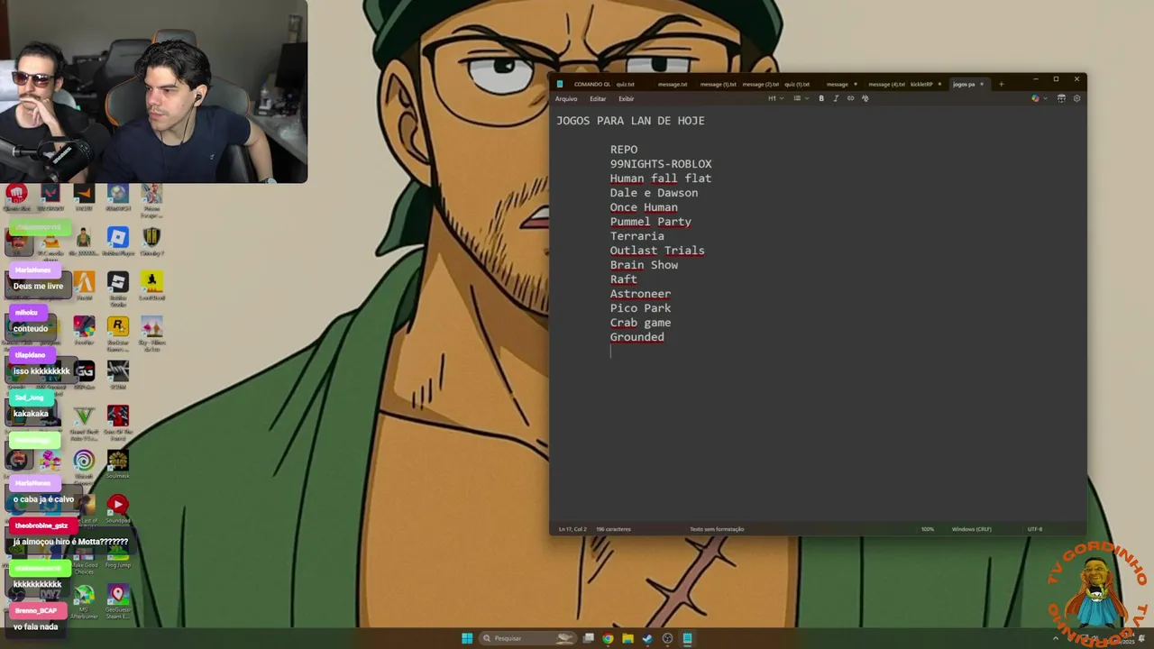Click the table/formatting view icon beside settings
This screenshot has width=1154, height=649.
[x=1061, y=98]
